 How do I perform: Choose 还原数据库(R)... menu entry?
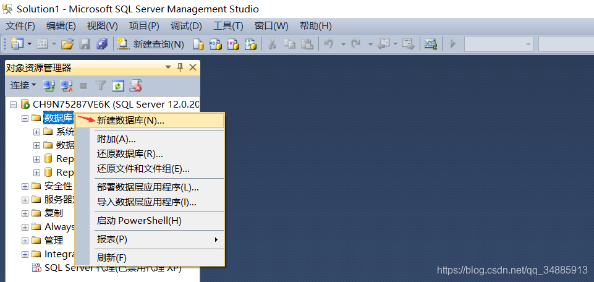click(x=150, y=154)
